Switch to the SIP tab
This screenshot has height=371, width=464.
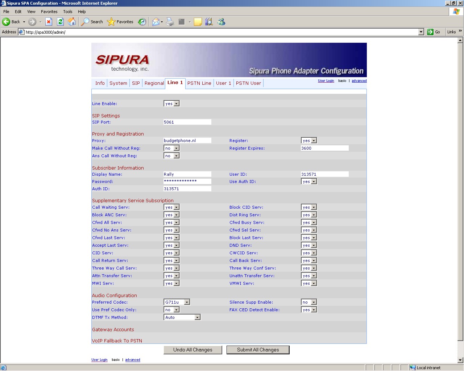(x=136, y=83)
